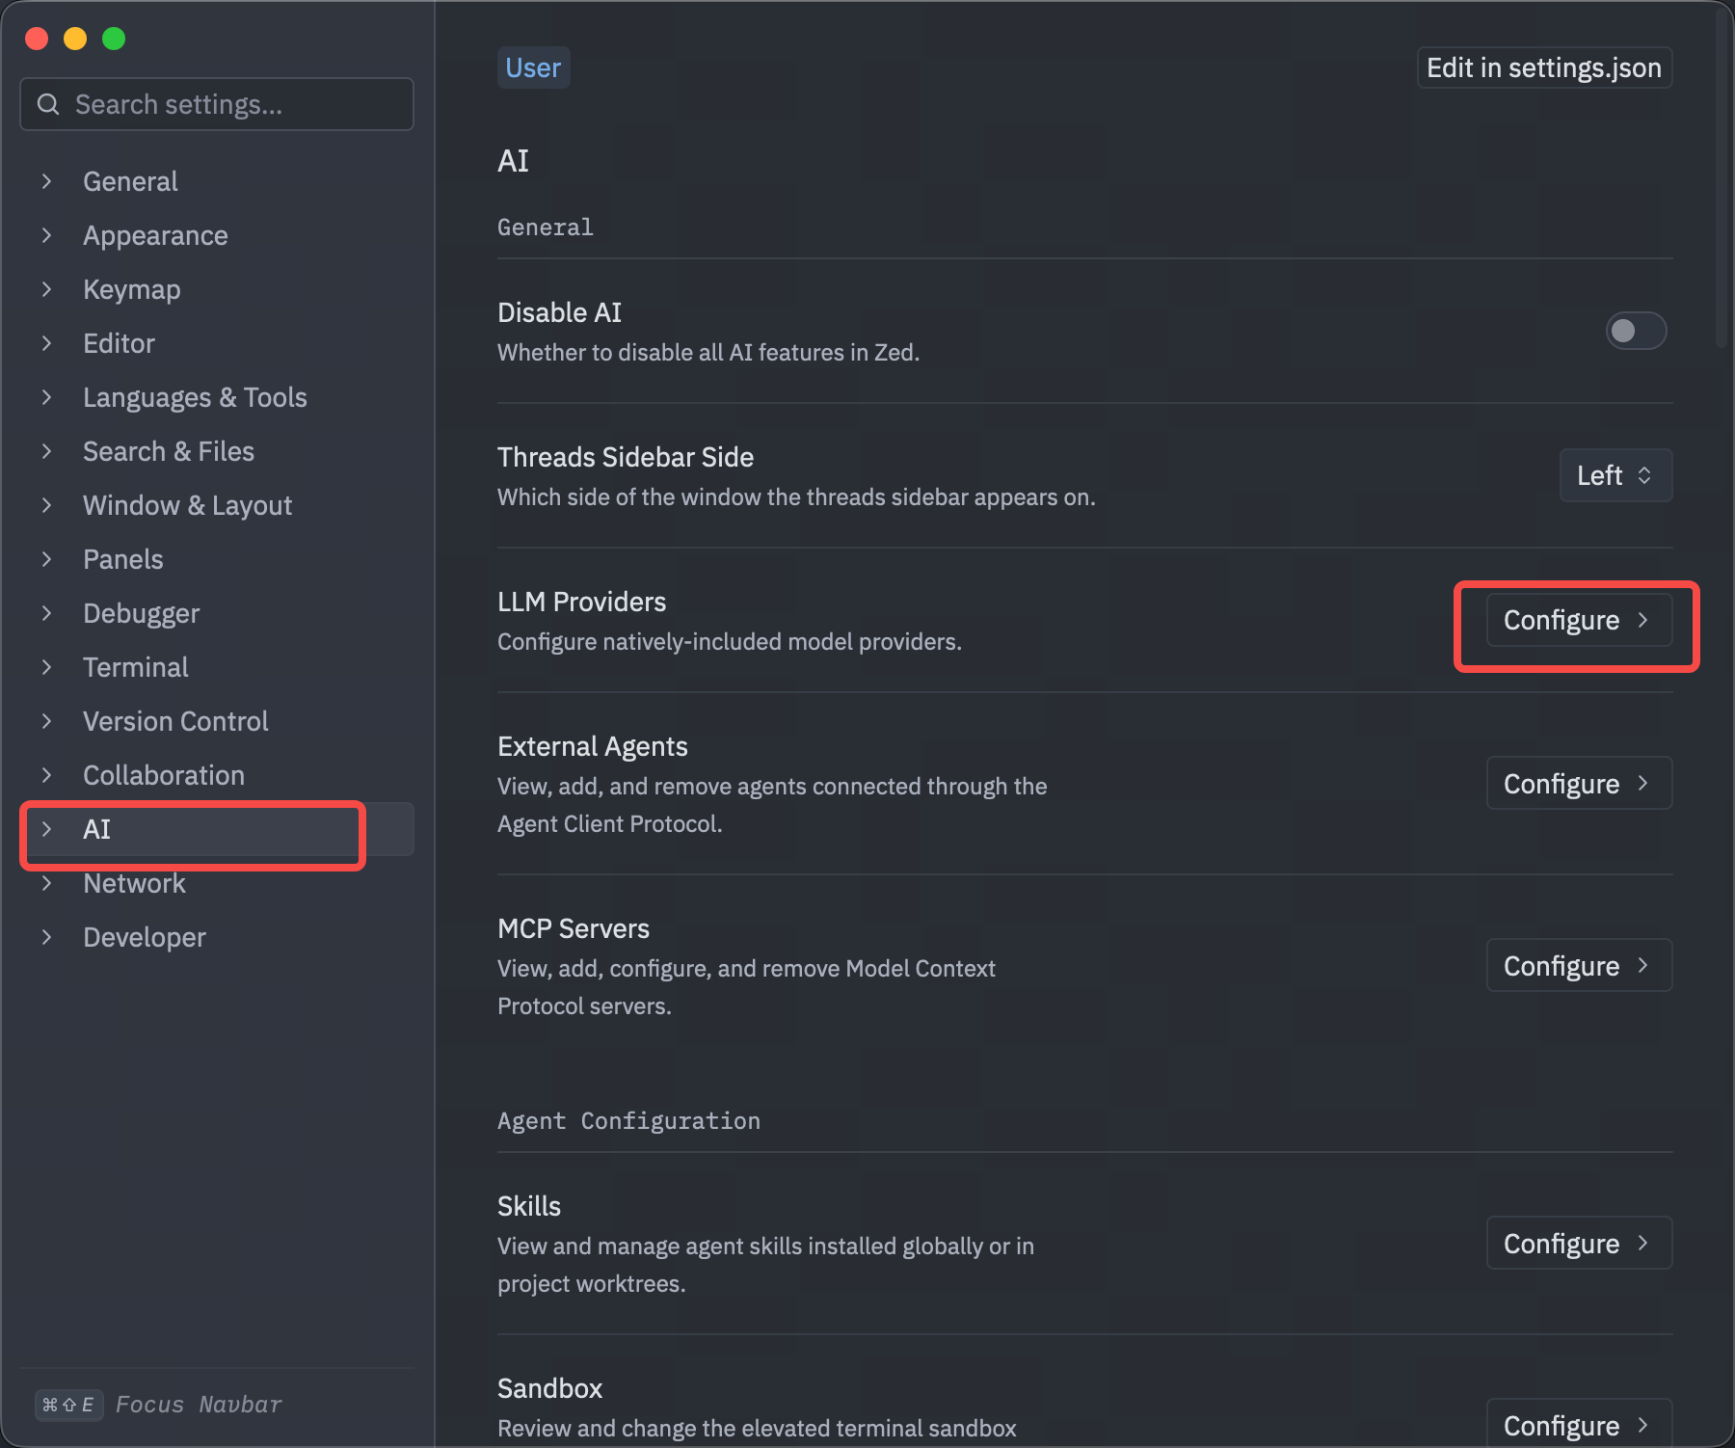Configure Skills
Viewport: 1735px width, 1448px height.
[1579, 1244]
